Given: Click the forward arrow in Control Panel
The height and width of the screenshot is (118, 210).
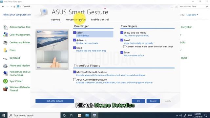Looking at the screenshot, I should coord(8,7).
